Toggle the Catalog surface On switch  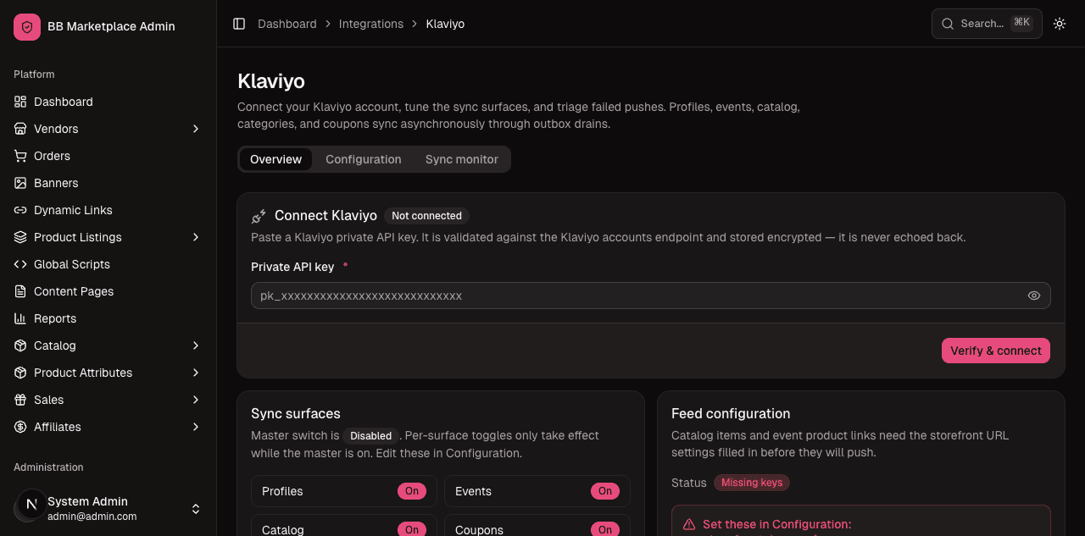click(x=412, y=530)
